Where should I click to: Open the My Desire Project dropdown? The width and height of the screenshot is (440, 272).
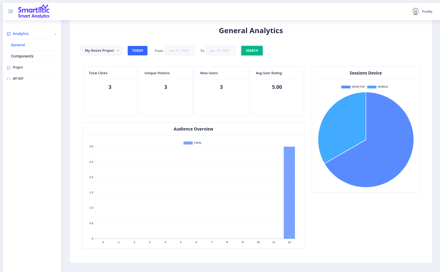coord(101,51)
